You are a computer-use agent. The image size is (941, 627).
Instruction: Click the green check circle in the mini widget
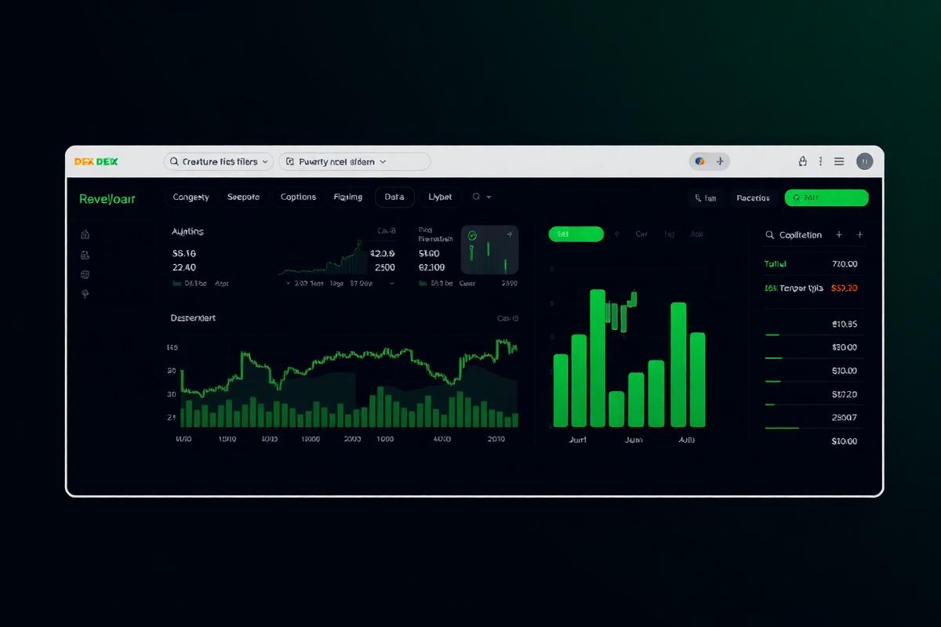[471, 234]
